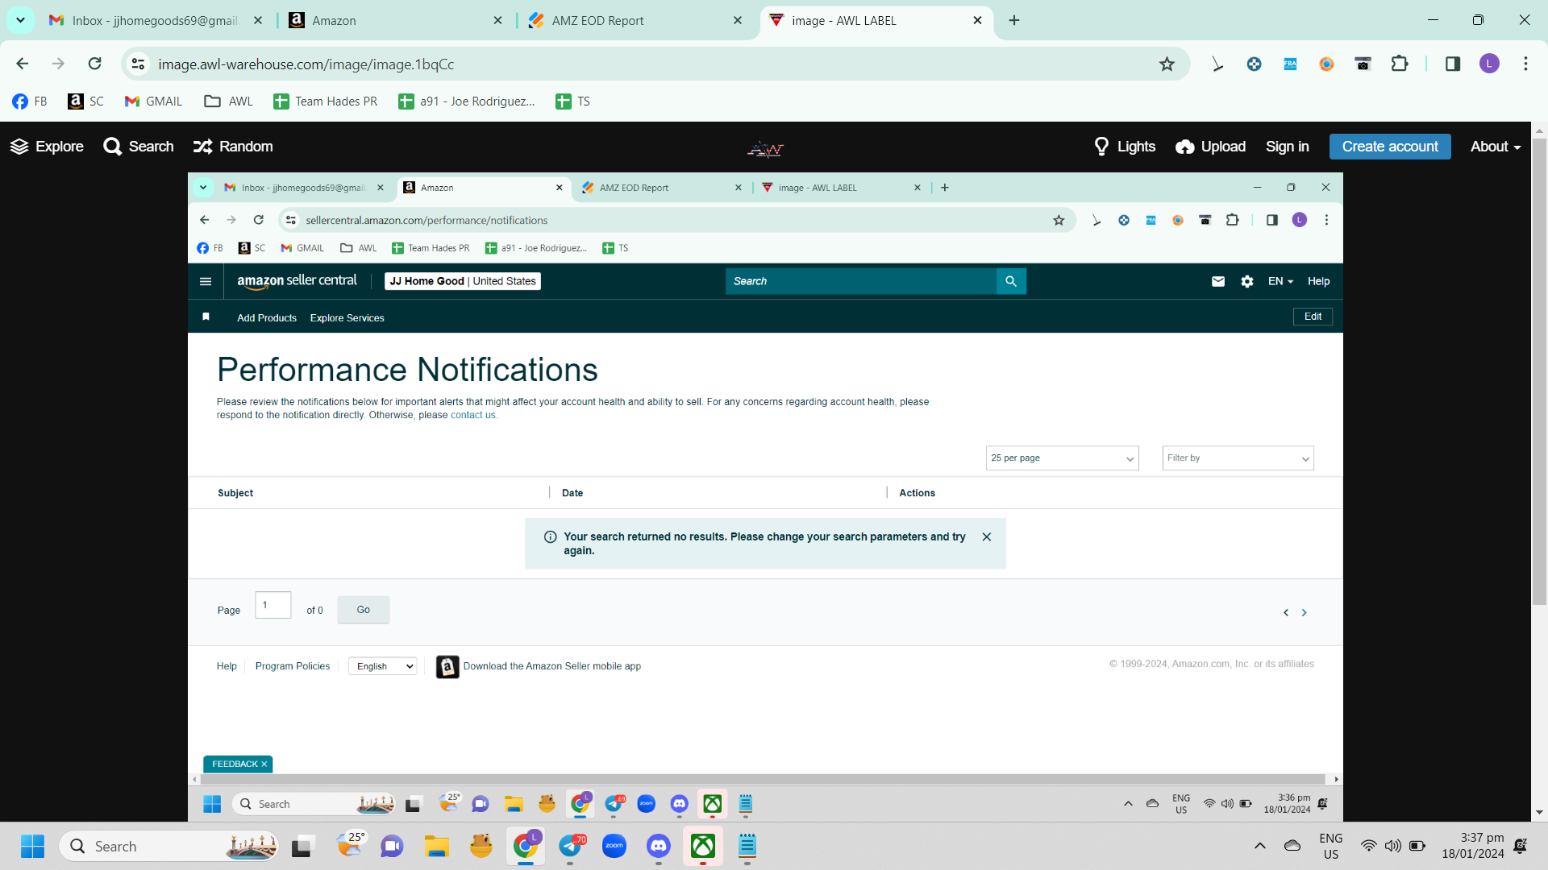Viewport: 1548px width, 870px height.
Task: Open Google Chrome from the bottom taskbar
Action: point(526,847)
